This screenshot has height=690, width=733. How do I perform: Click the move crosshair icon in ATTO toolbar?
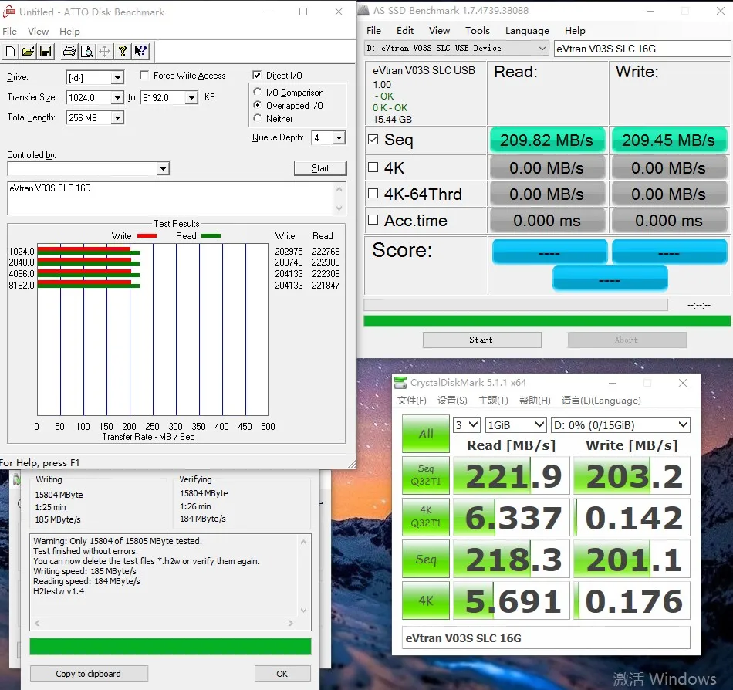[x=105, y=51]
